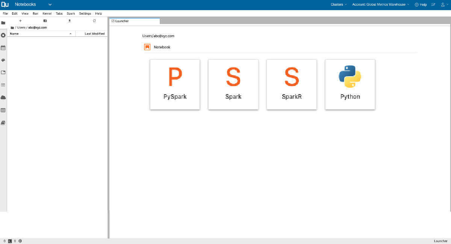Screen dimensions: 451x244
Task: Launch a new PySpark notebook
Action: click(175, 84)
